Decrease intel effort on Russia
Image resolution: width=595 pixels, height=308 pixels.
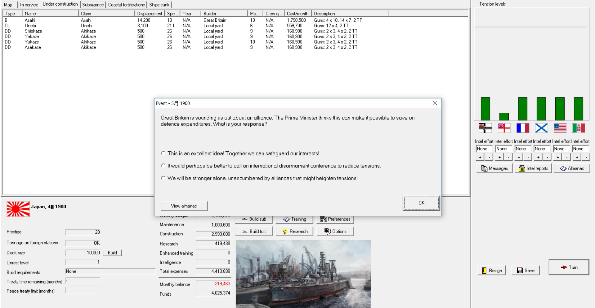547,157
